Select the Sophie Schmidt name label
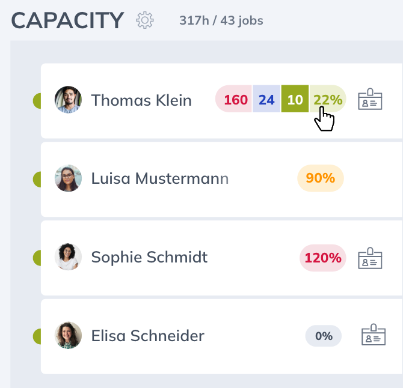The width and height of the screenshot is (403, 388). point(149,258)
